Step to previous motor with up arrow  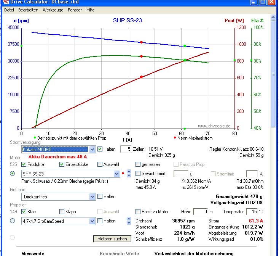click(128, 172)
